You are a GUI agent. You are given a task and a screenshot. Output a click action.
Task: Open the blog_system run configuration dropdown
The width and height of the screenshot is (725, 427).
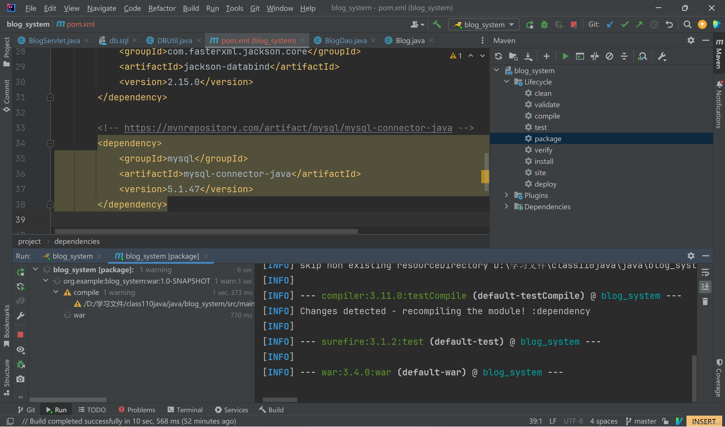point(484,24)
